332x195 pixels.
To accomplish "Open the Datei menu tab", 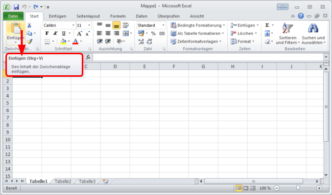I will pos(13,16).
